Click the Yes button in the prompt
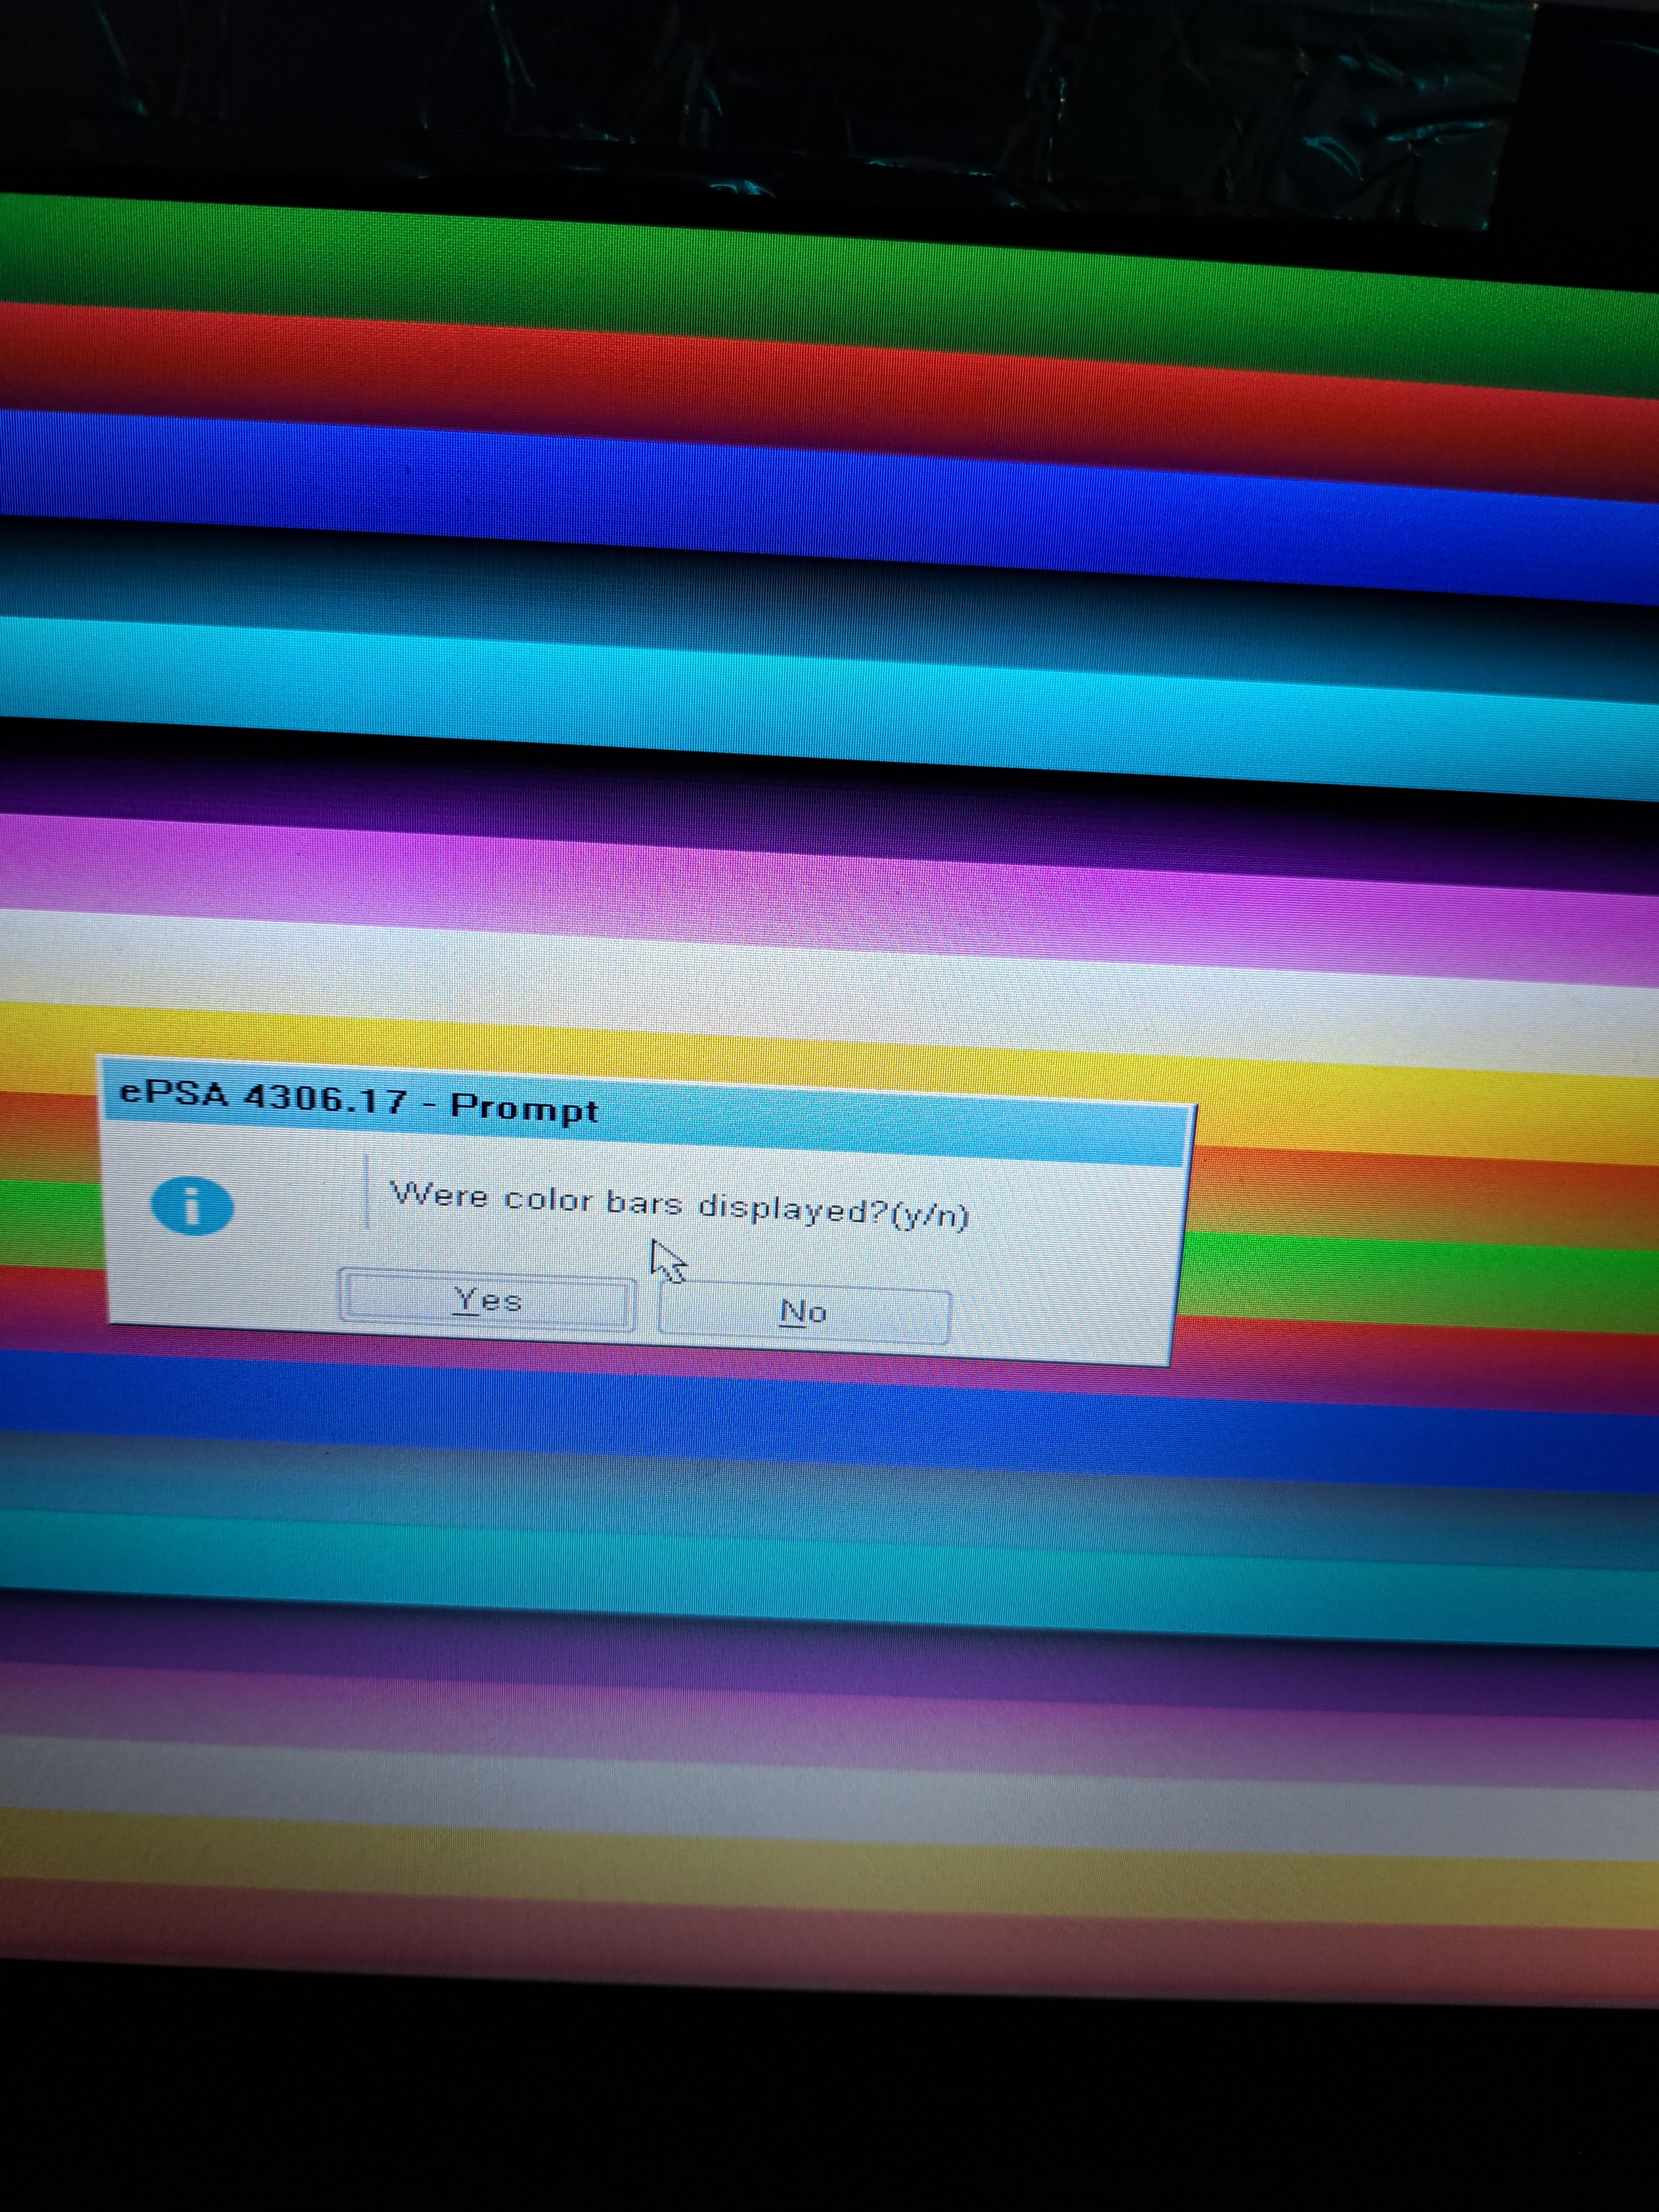Screen dimensions: 1659x2212 click(487, 1300)
